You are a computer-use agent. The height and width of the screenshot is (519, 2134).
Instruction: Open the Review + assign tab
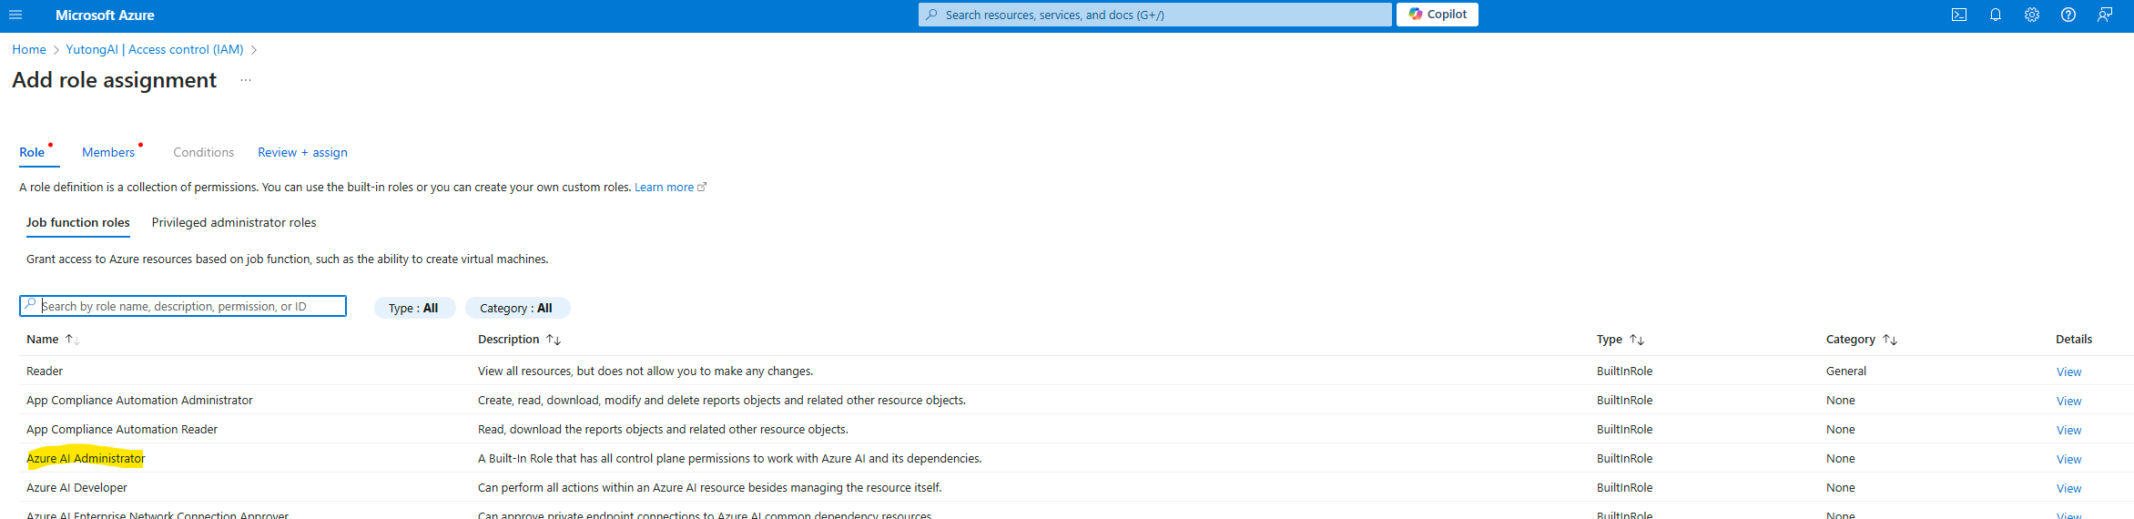[x=302, y=152]
